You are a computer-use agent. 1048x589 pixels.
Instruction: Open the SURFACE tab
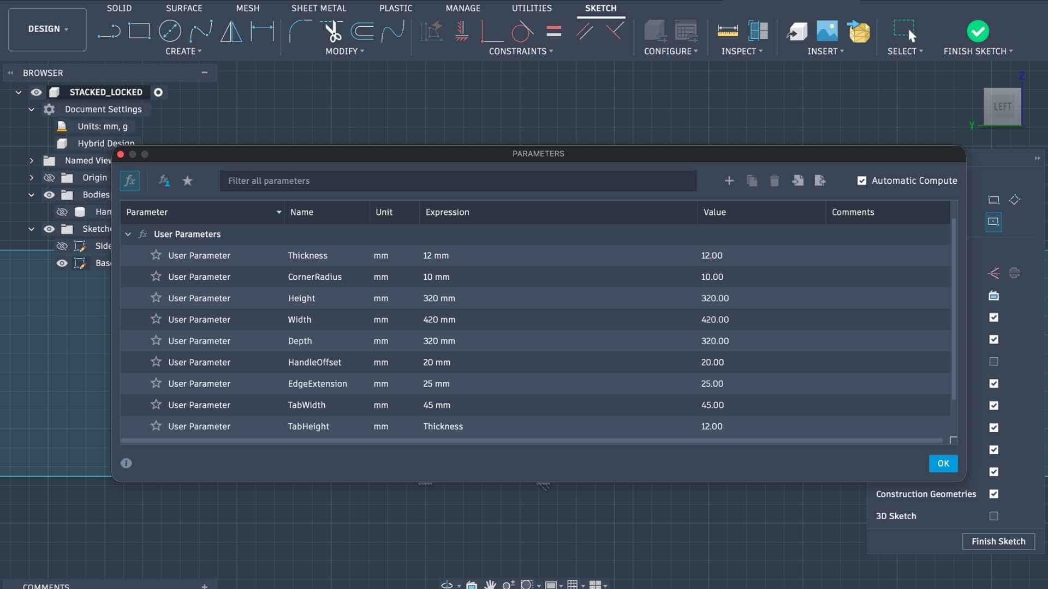coord(184,8)
